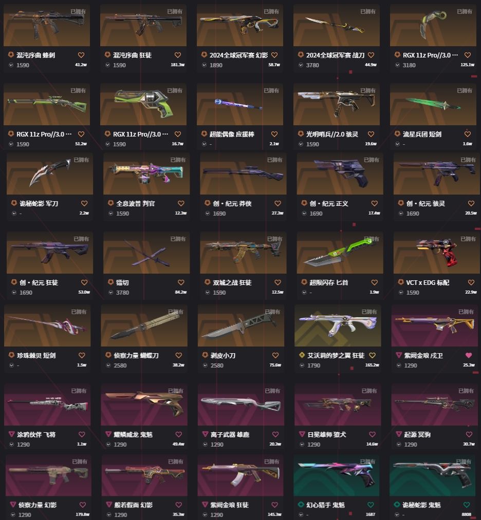Viewport: 481px width, 520px height.
Task: Toggle favorite heart for 幻心猎手 鬼魅
Action: click(x=371, y=505)
